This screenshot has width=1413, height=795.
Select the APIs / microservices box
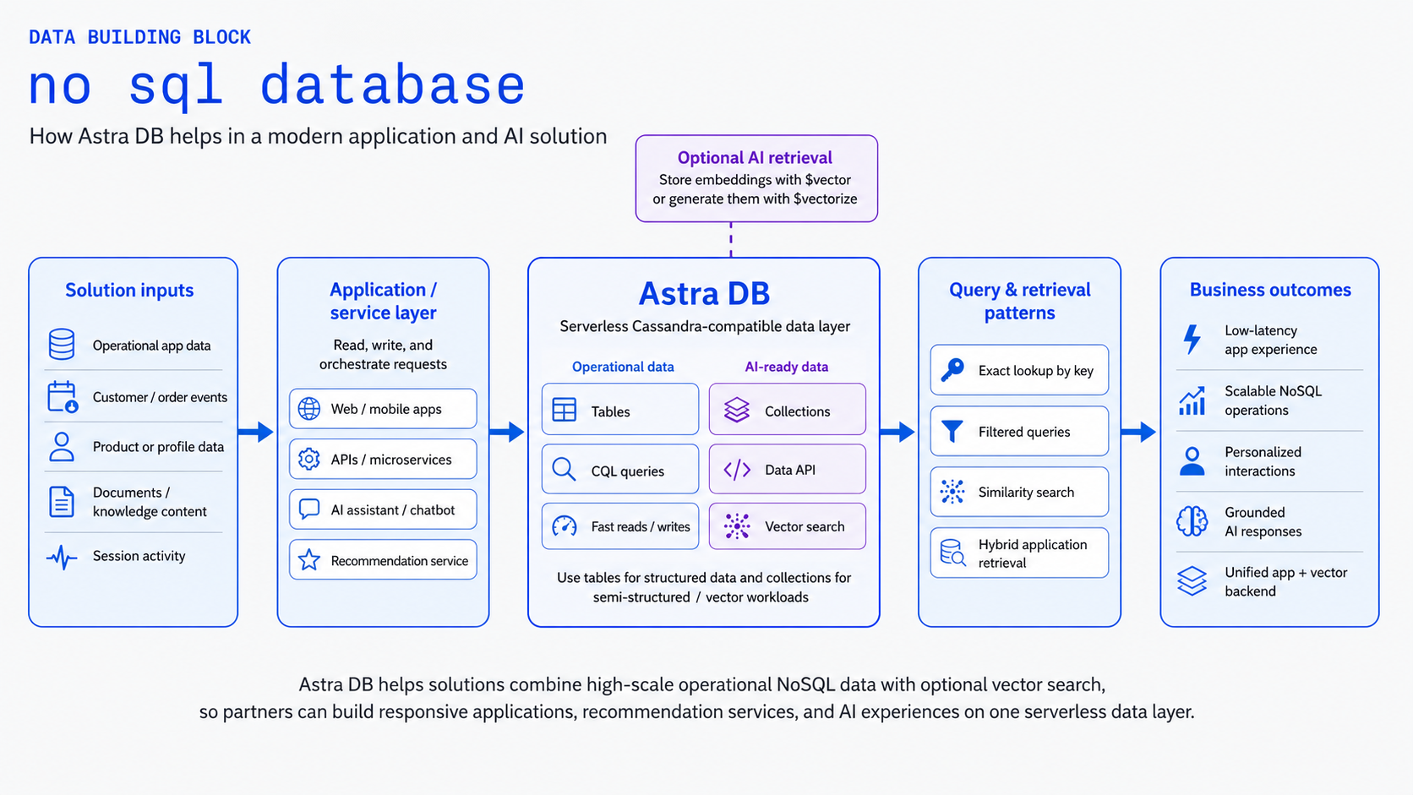(383, 459)
